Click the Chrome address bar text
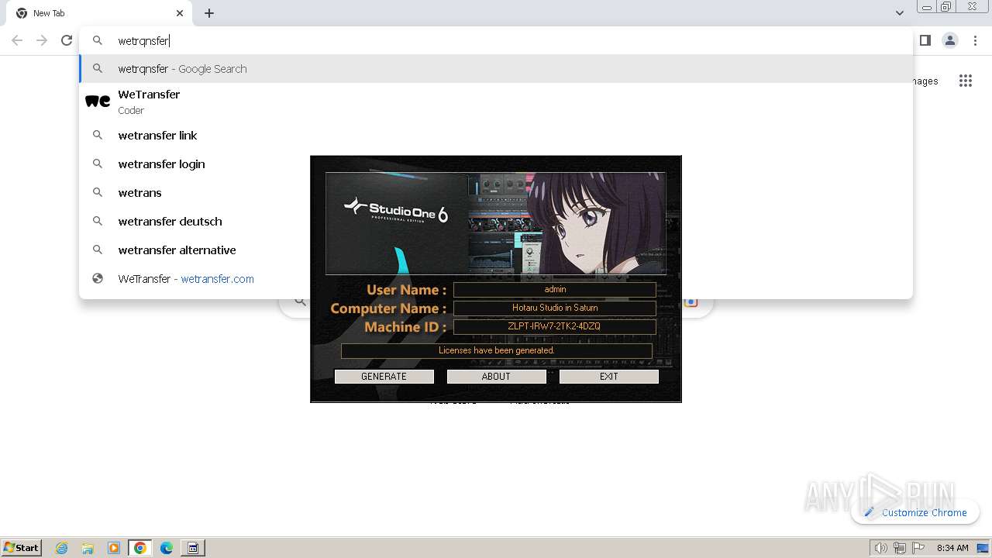Viewport: 992px width, 558px height. (143, 41)
